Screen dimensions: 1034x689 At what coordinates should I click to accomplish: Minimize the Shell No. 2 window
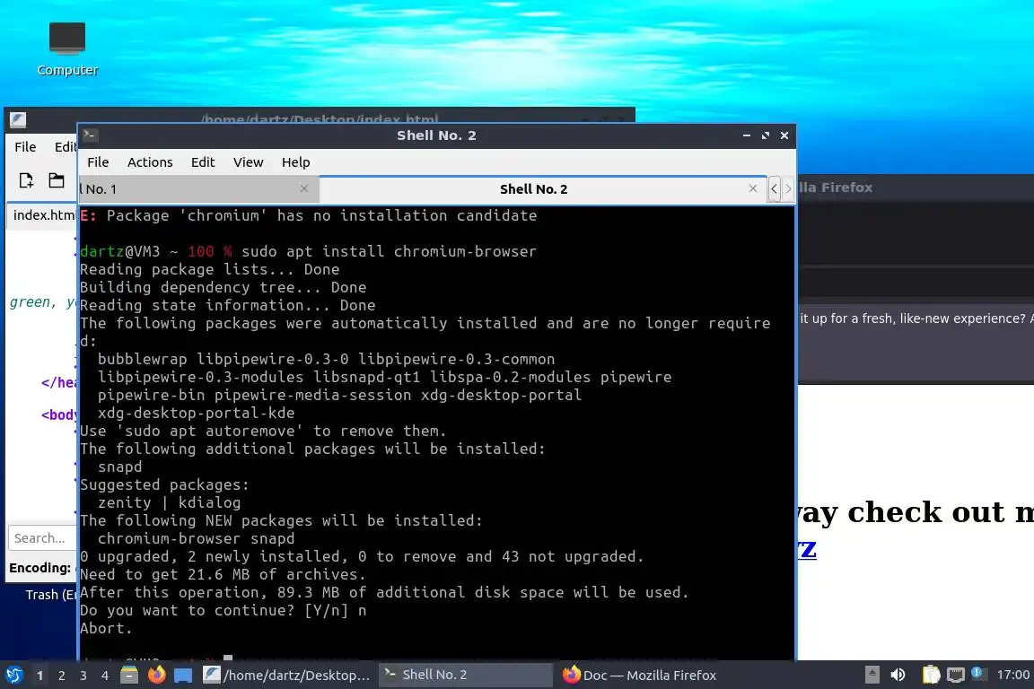747,135
